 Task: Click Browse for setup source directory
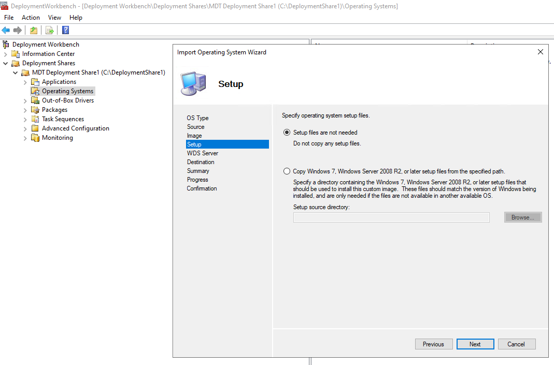pyautogui.click(x=522, y=217)
